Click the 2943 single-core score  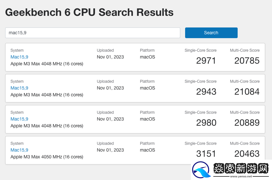click(206, 91)
